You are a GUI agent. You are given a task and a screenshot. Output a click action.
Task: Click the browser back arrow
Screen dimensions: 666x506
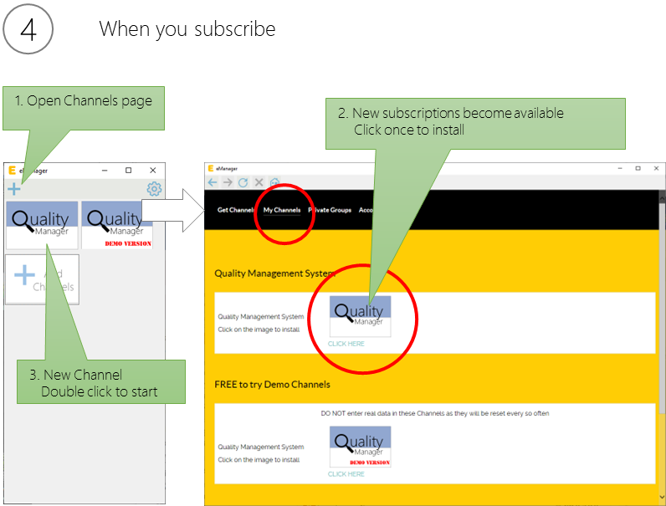[213, 181]
